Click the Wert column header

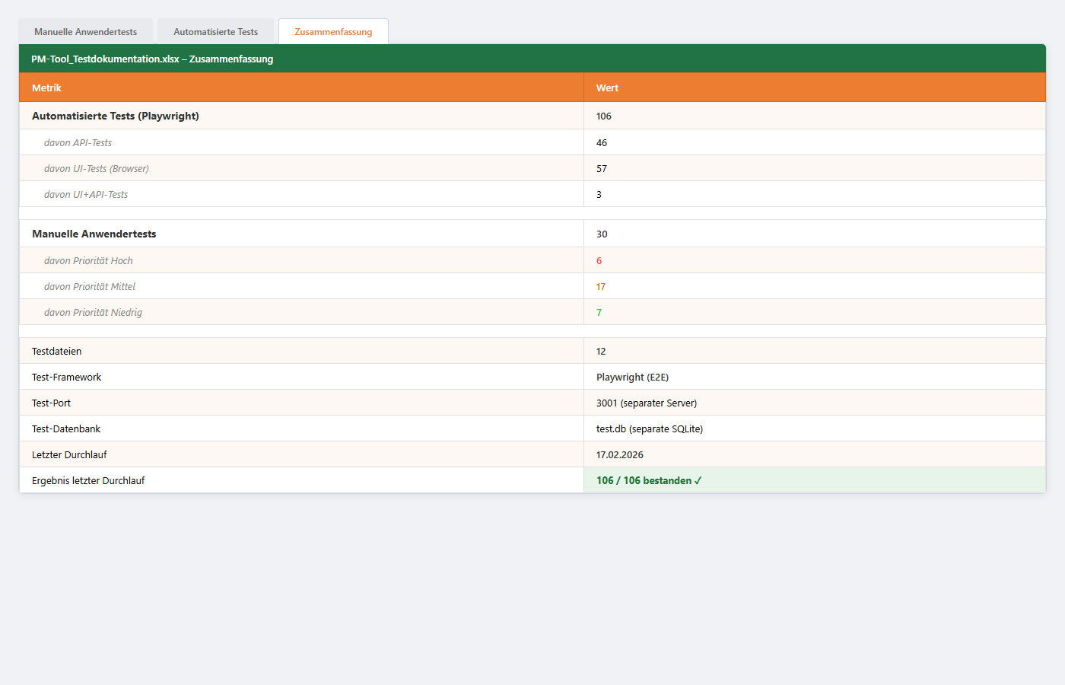coord(815,88)
